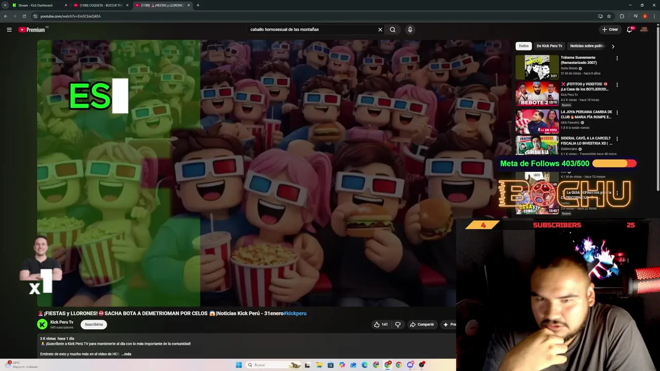Click the Crear button
Screen dimensions: 660x371
pyautogui.click(x=609, y=29)
